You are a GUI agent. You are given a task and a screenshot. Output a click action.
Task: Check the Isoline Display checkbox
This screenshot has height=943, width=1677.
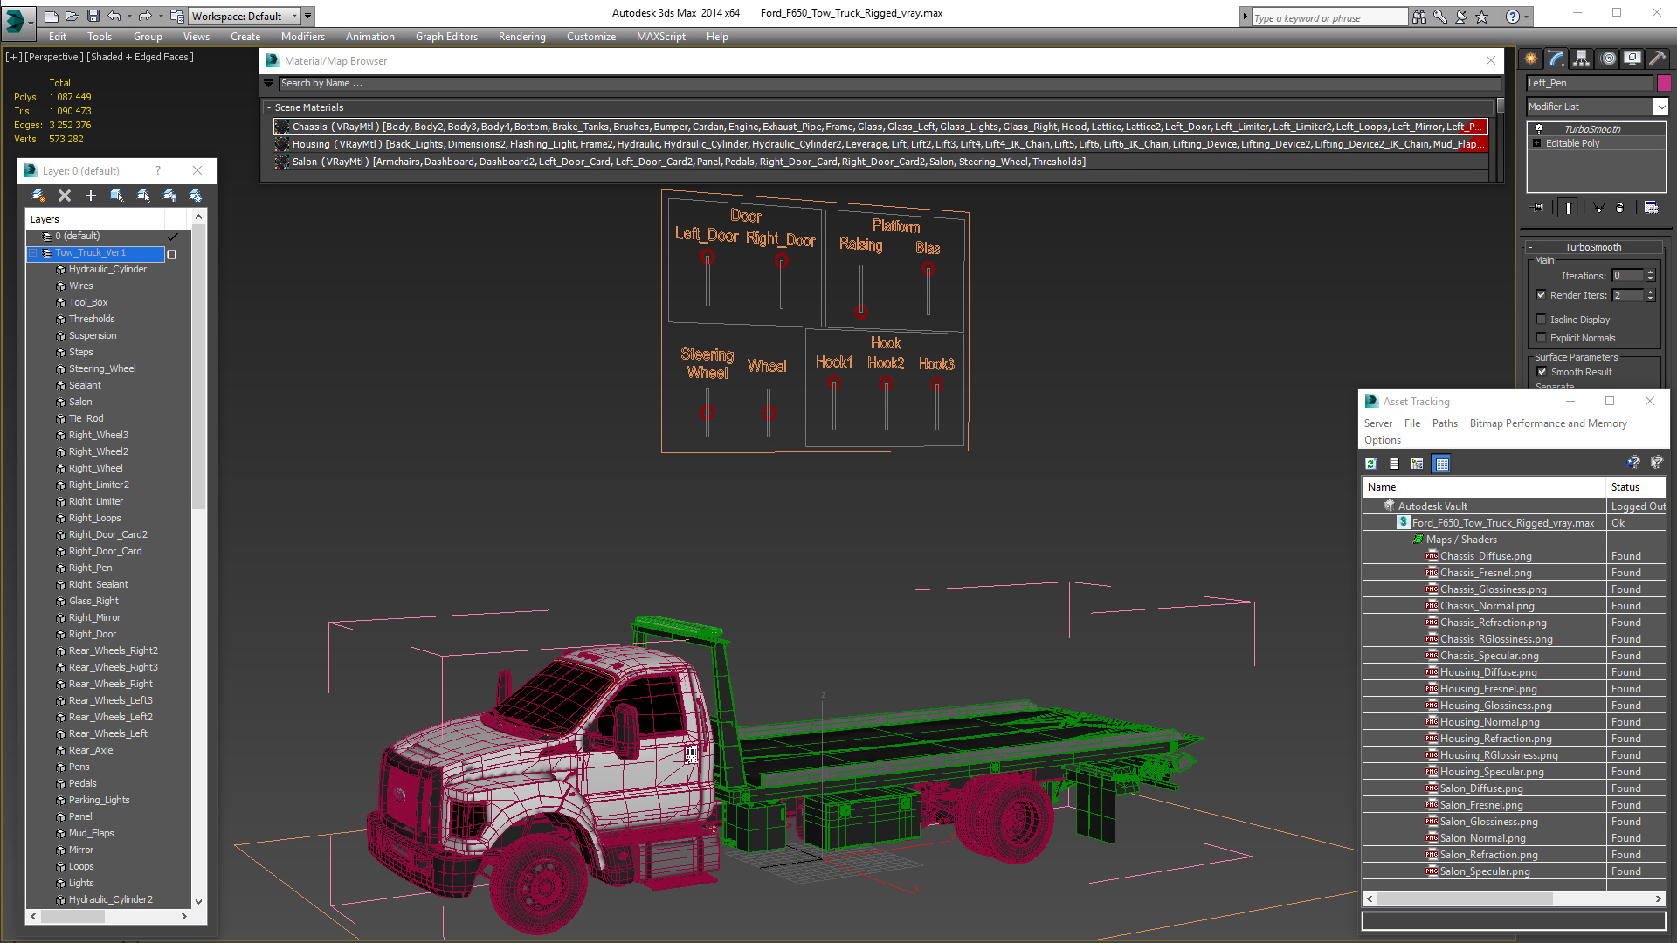1542,320
